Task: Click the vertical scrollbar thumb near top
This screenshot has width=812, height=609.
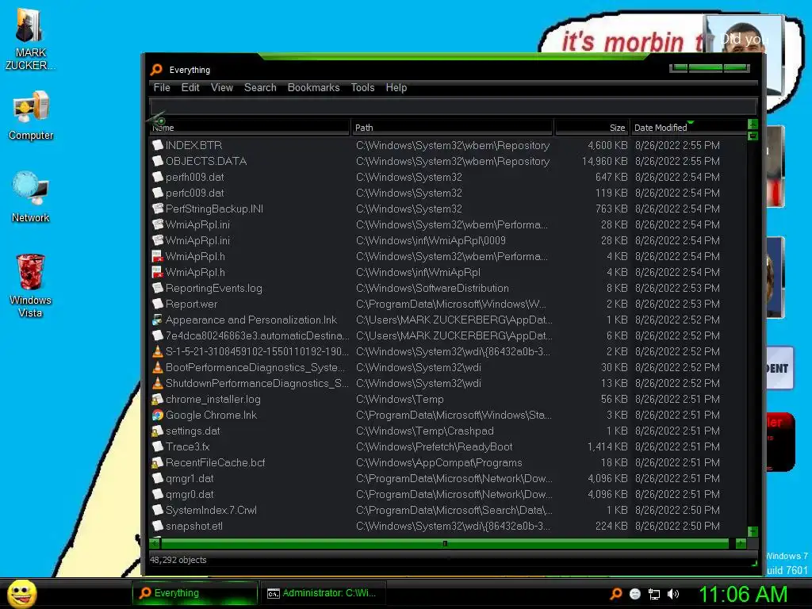Action: point(753,136)
